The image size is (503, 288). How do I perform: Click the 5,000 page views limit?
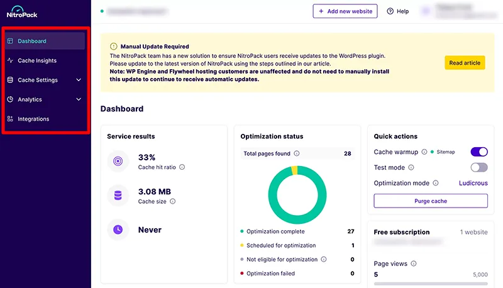click(480, 275)
